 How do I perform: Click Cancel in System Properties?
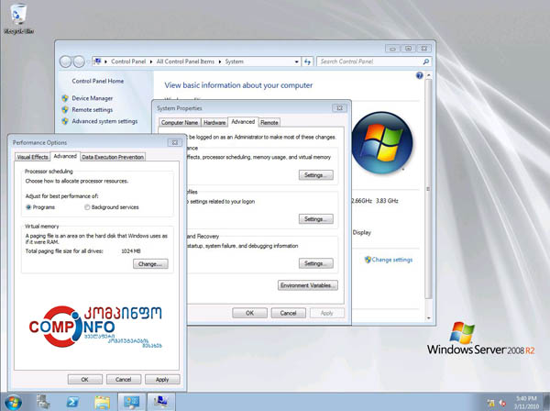(x=289, y=313)
